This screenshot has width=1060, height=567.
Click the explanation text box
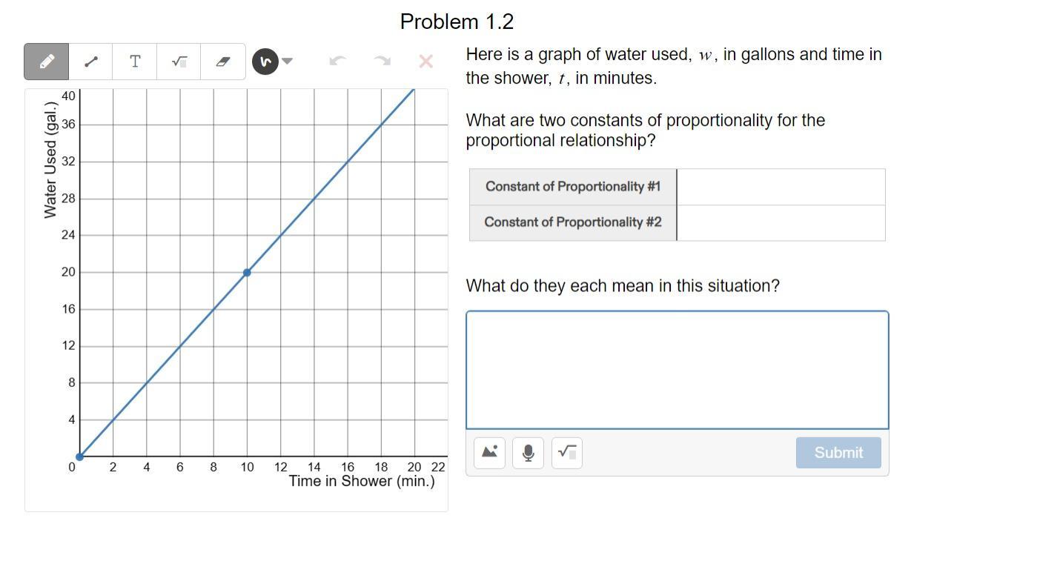(x=677, y=370)
